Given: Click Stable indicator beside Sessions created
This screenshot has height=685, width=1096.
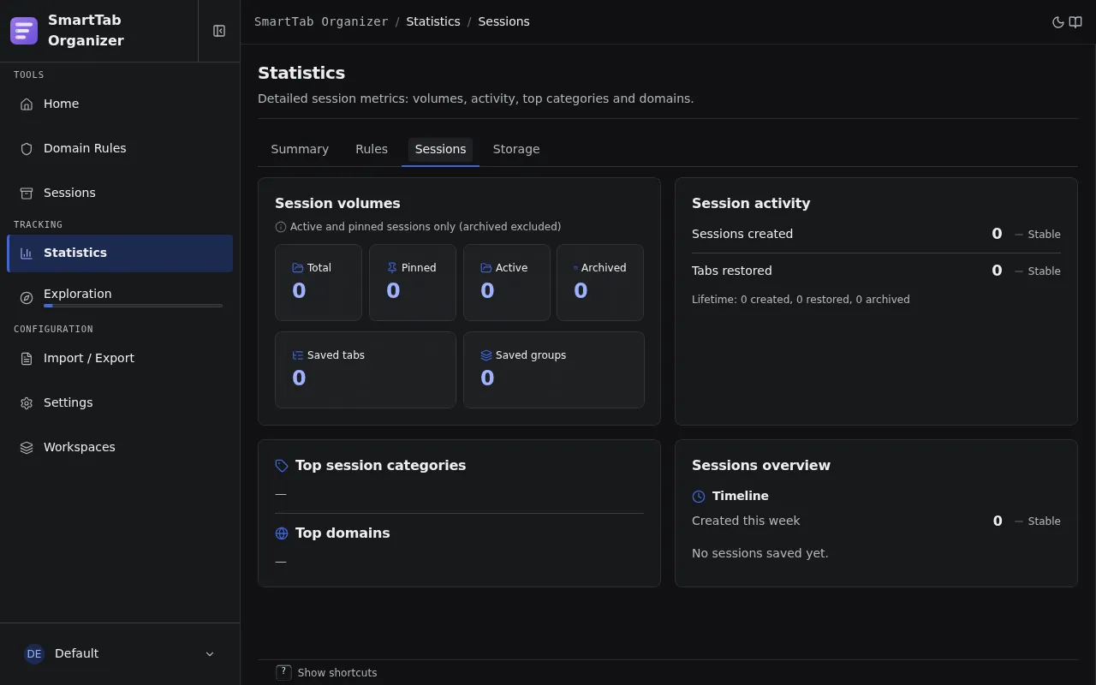Looking at the screenshot, I should click(x=1038, y=235).
